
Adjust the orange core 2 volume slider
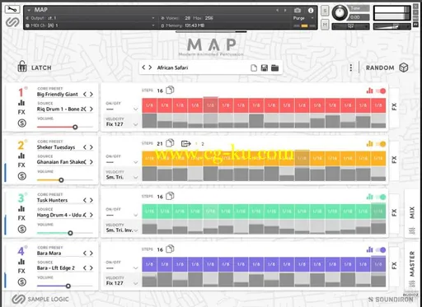tap(61, 180)
